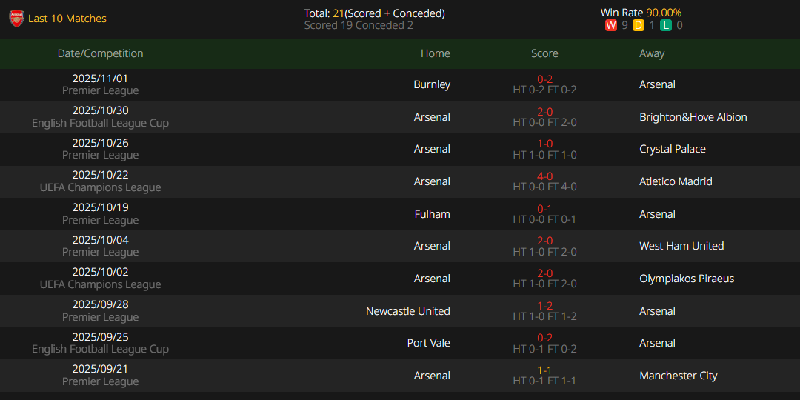Screen dimensions: 800x400
Task: Click the Arsenal club crest icon
Action: [x=16, y=19]
